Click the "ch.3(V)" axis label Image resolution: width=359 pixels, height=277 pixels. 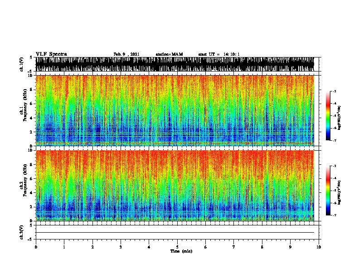(22, 232)
